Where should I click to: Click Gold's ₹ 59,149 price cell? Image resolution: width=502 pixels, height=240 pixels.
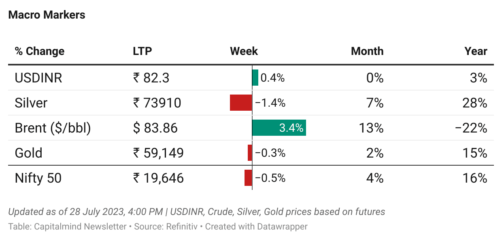[x=158, y=153]
